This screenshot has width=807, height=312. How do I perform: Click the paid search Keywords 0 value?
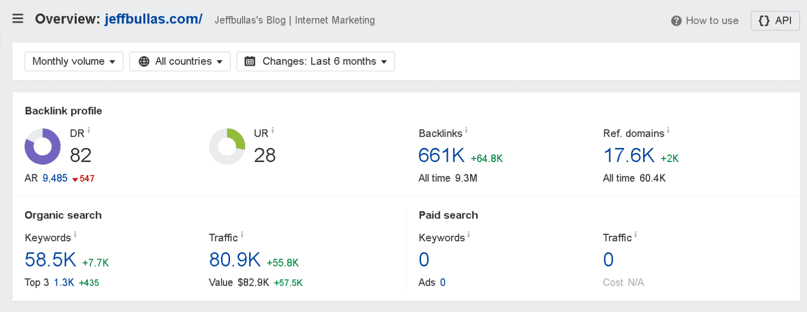(x=424, y=260)
